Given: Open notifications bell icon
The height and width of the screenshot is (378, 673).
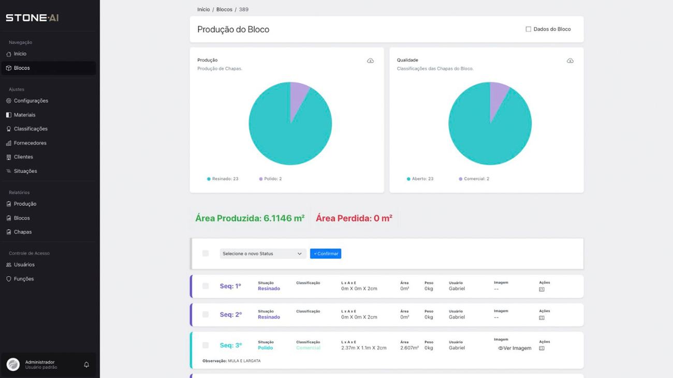Looking at the screenshot, I should pos(86,365).
